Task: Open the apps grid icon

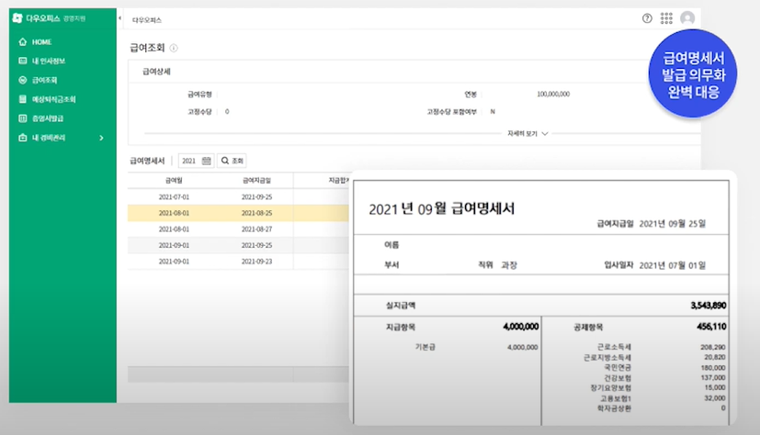Action: point(666,18)
